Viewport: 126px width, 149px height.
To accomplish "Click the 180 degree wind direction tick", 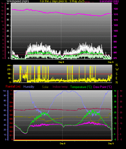I will (9, 74).
